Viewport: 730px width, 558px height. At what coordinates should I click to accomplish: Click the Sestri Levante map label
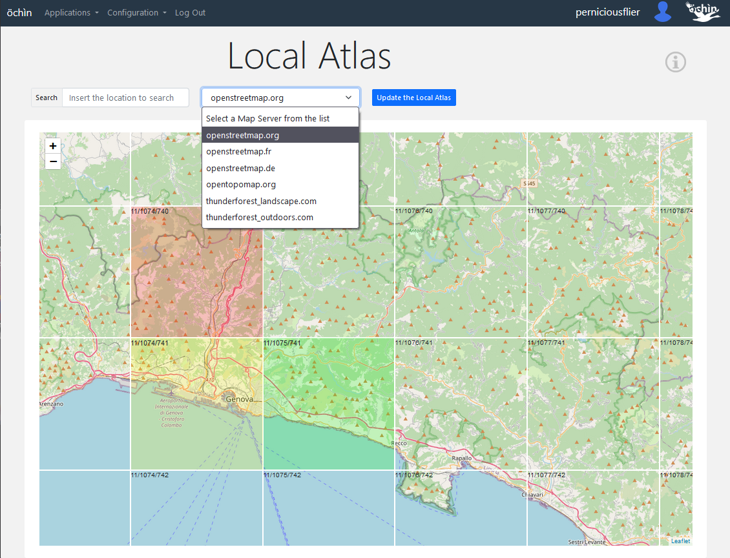[x=587, y=542]
